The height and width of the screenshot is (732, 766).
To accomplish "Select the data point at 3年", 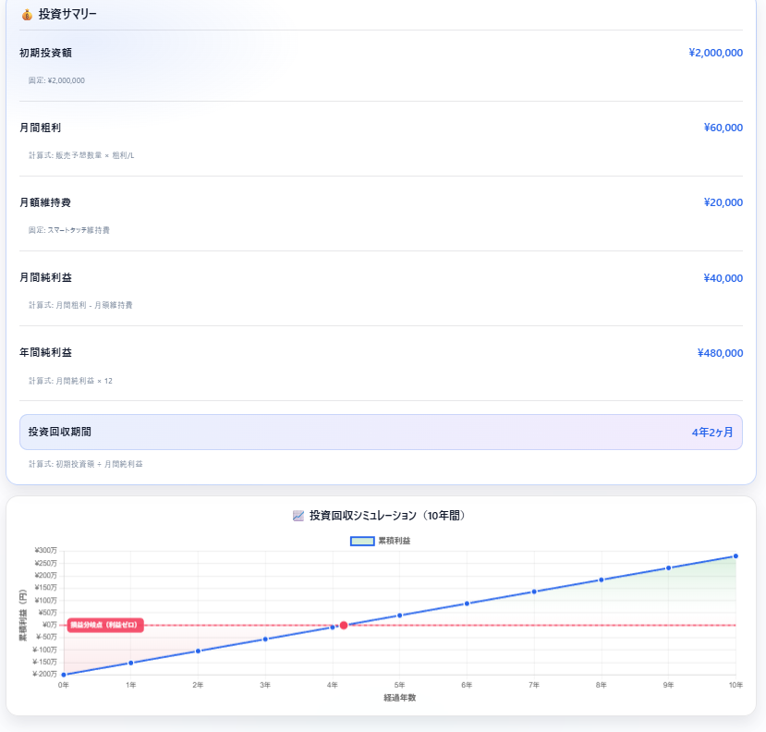I will point(265,639).
